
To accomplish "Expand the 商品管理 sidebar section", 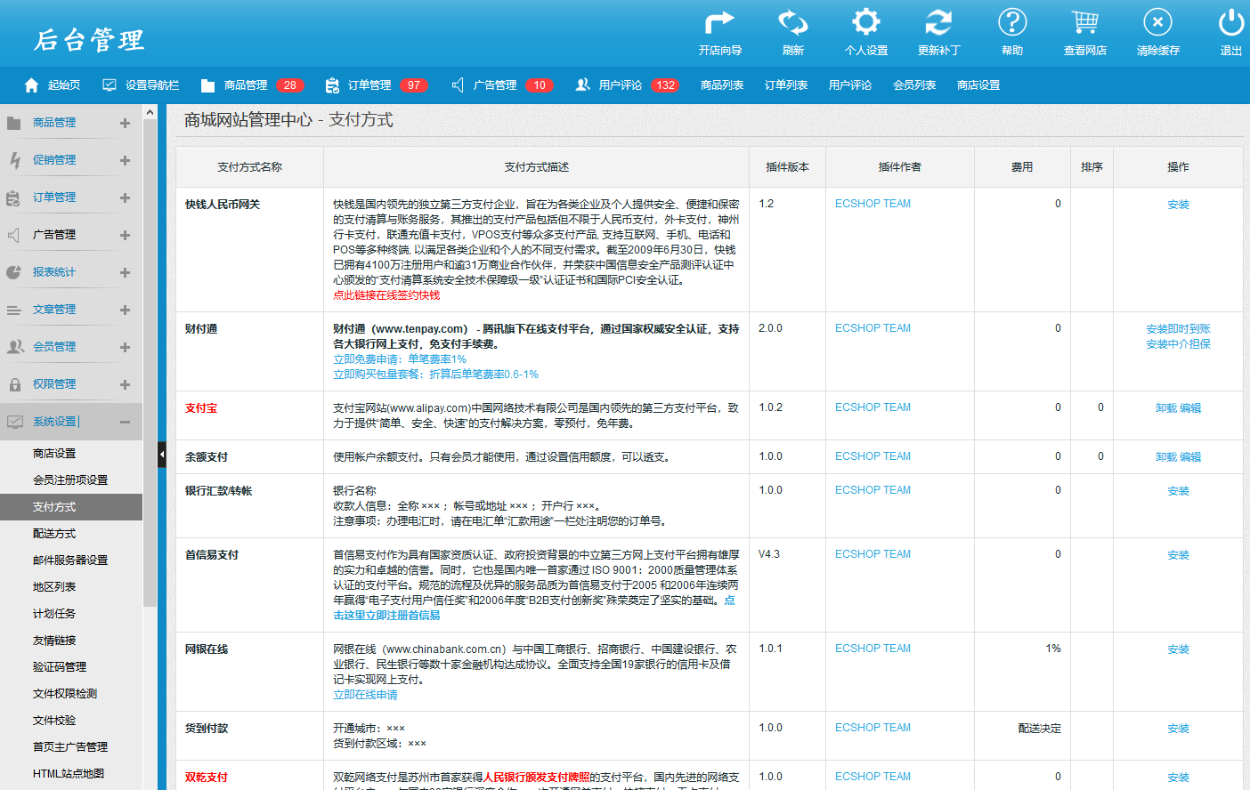I will tap(125, 123).
